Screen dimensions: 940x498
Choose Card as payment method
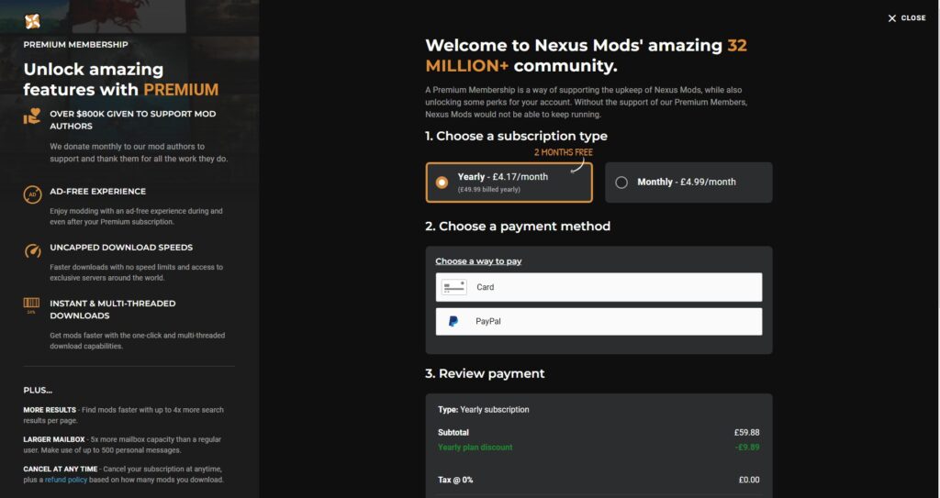point(599,287)
